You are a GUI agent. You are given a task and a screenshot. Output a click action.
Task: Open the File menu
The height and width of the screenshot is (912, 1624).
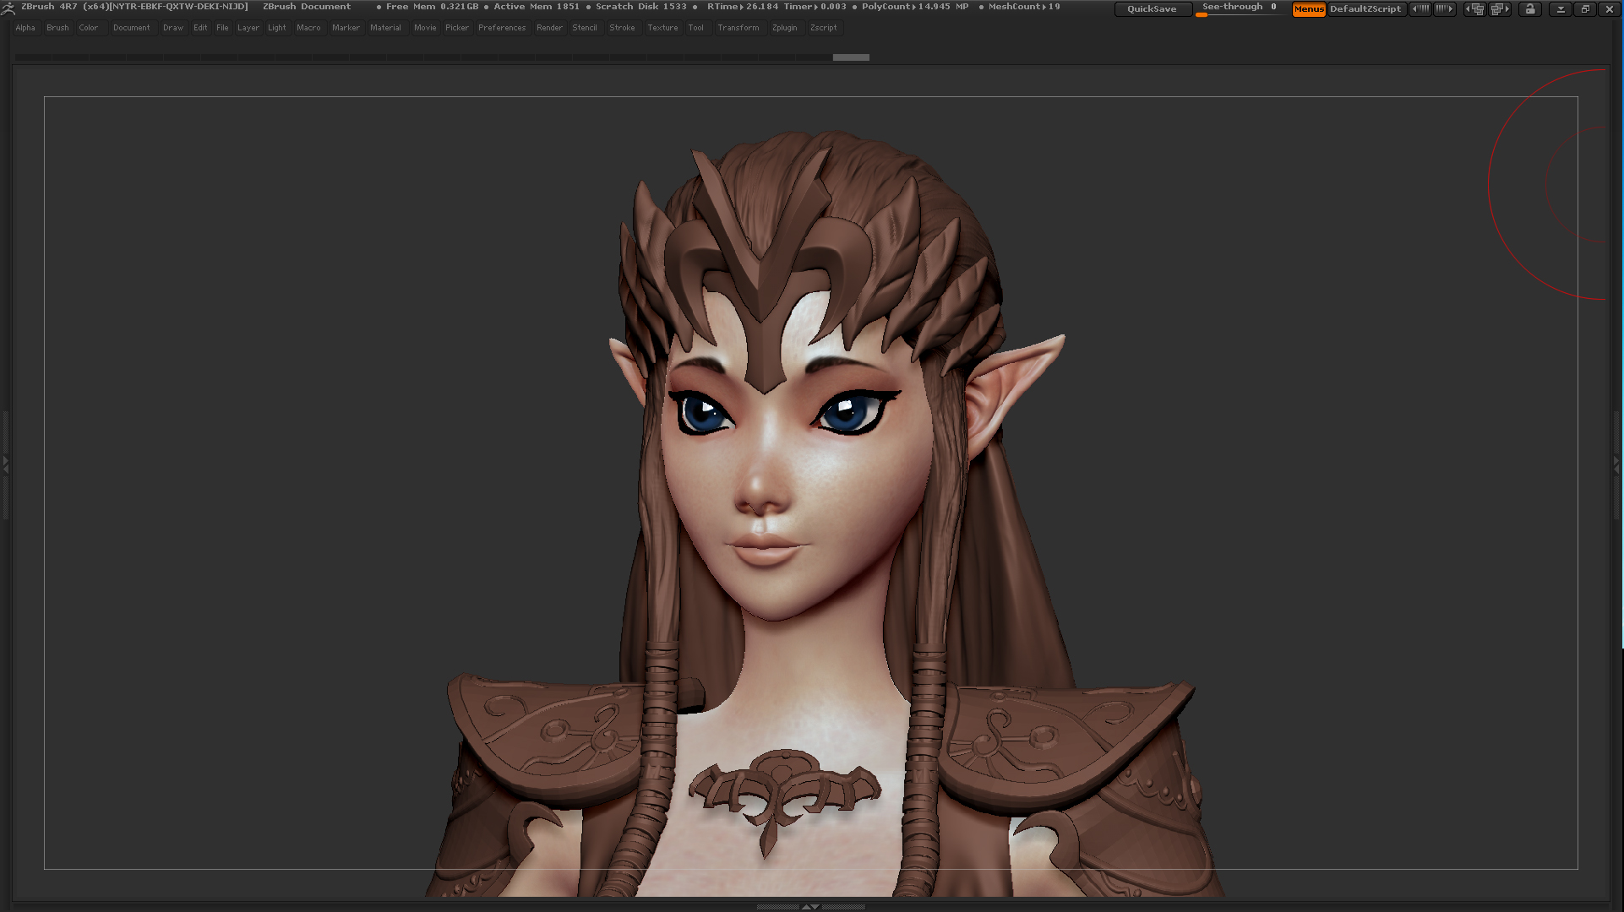point(222,28)
